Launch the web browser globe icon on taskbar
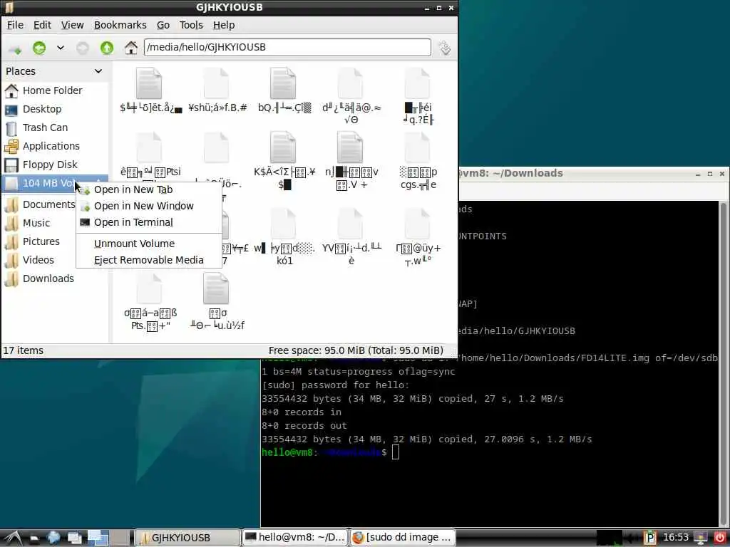Screen dimensions: 730x547 point(54,538)
